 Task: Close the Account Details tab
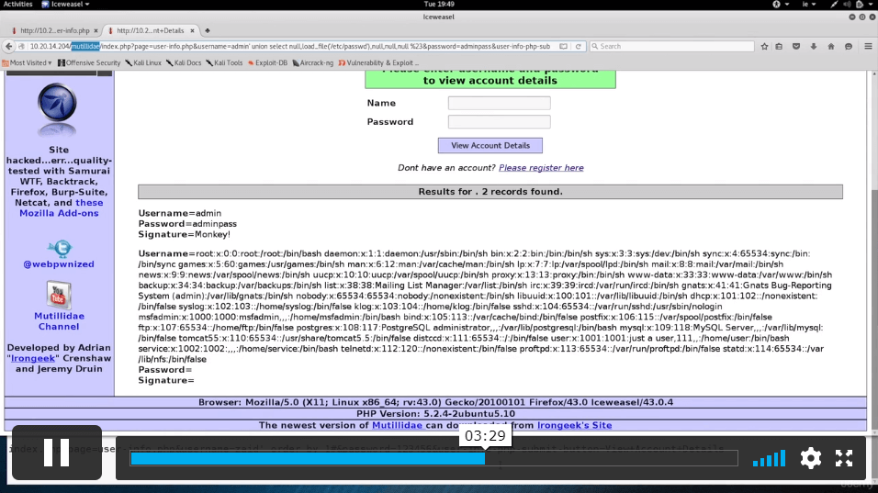[192, 31]
